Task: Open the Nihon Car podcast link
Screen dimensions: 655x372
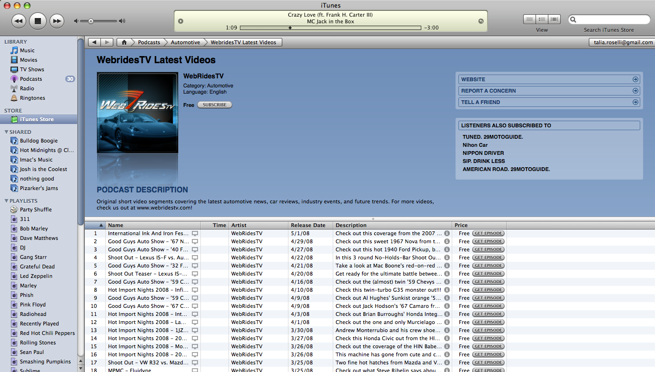Action: 475,145
